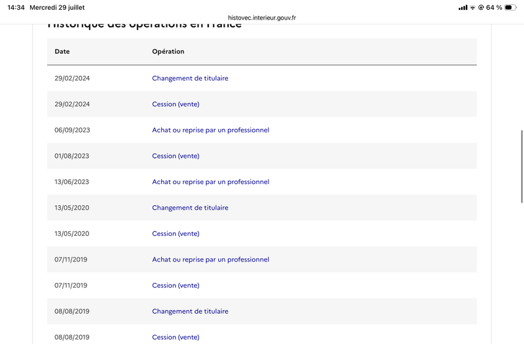Open Cession (vente) dated 29/02/2024
The width and height of the screenshot is (524, 344).
pyautogui.click(x=176, y=104)
